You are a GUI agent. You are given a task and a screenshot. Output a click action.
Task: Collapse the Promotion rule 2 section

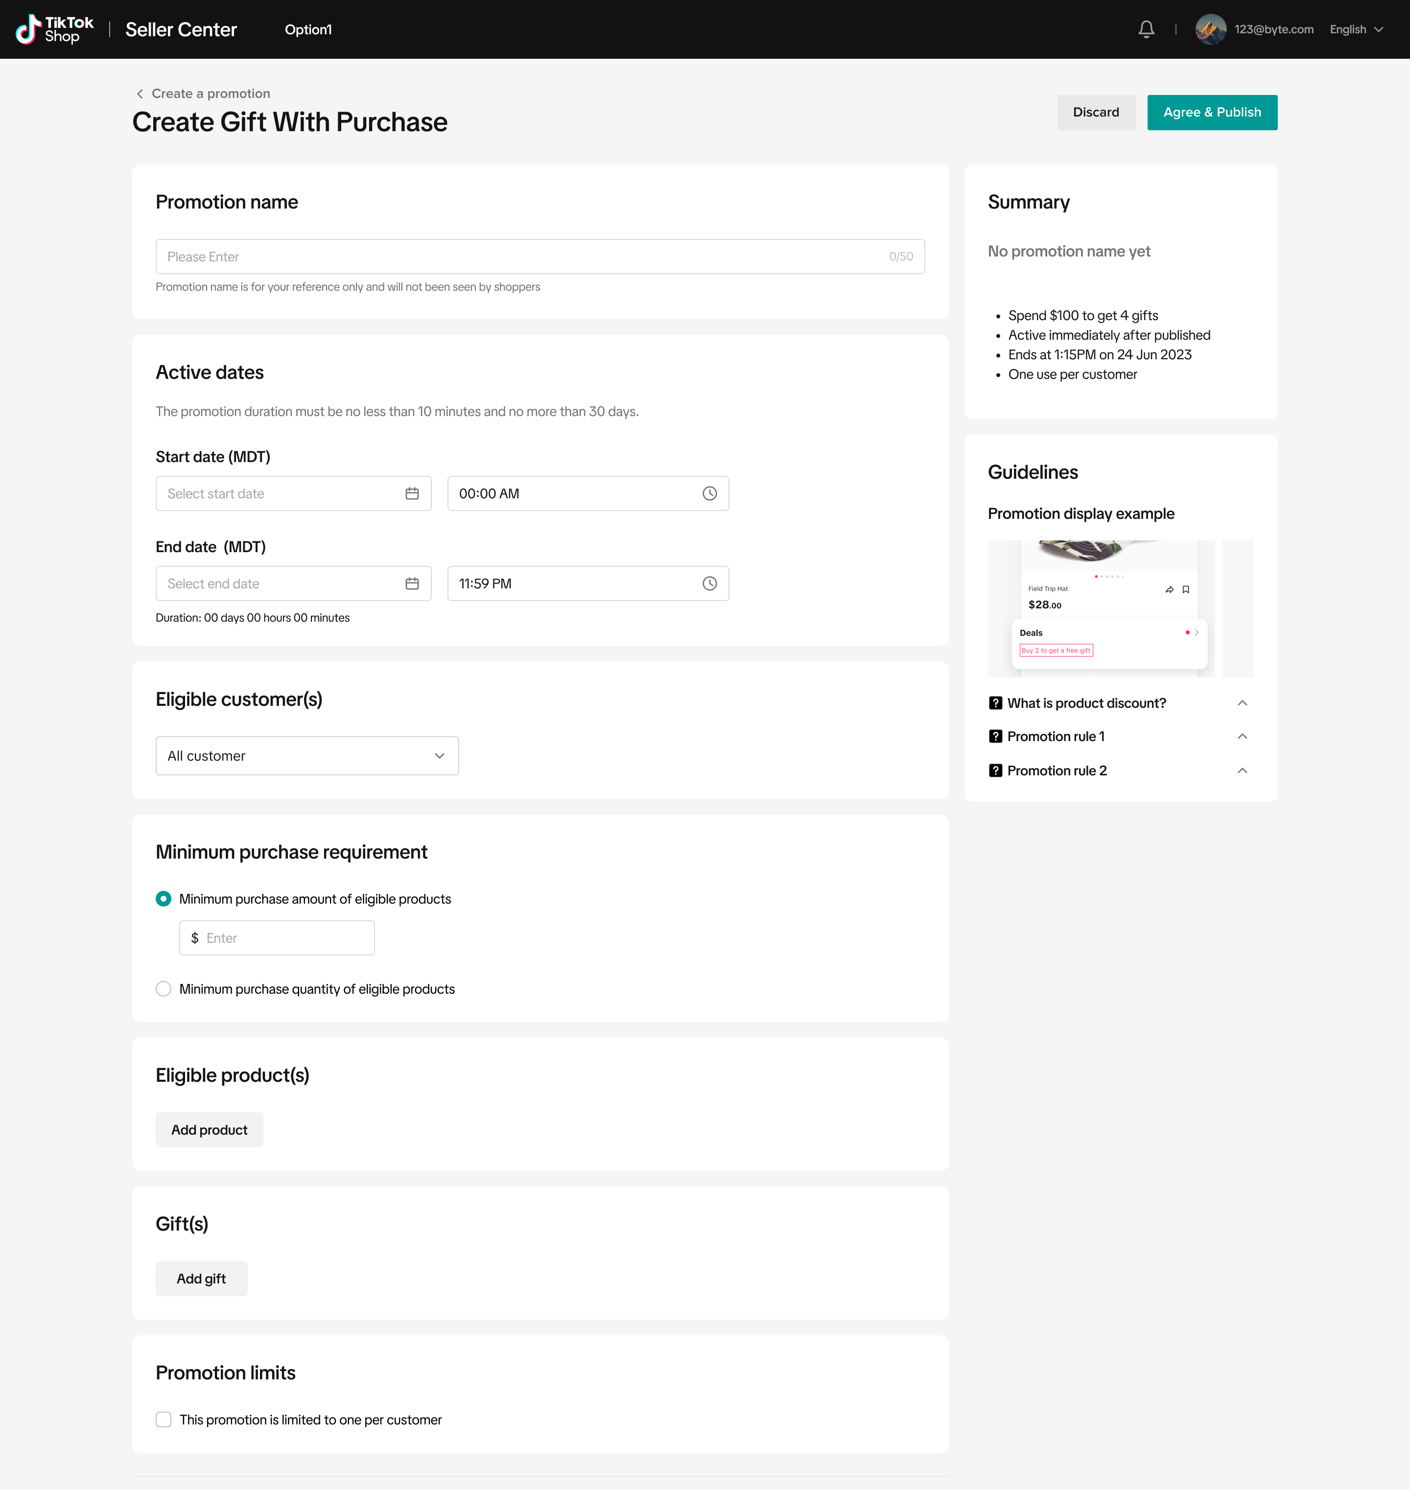[x=1242, y=771]
